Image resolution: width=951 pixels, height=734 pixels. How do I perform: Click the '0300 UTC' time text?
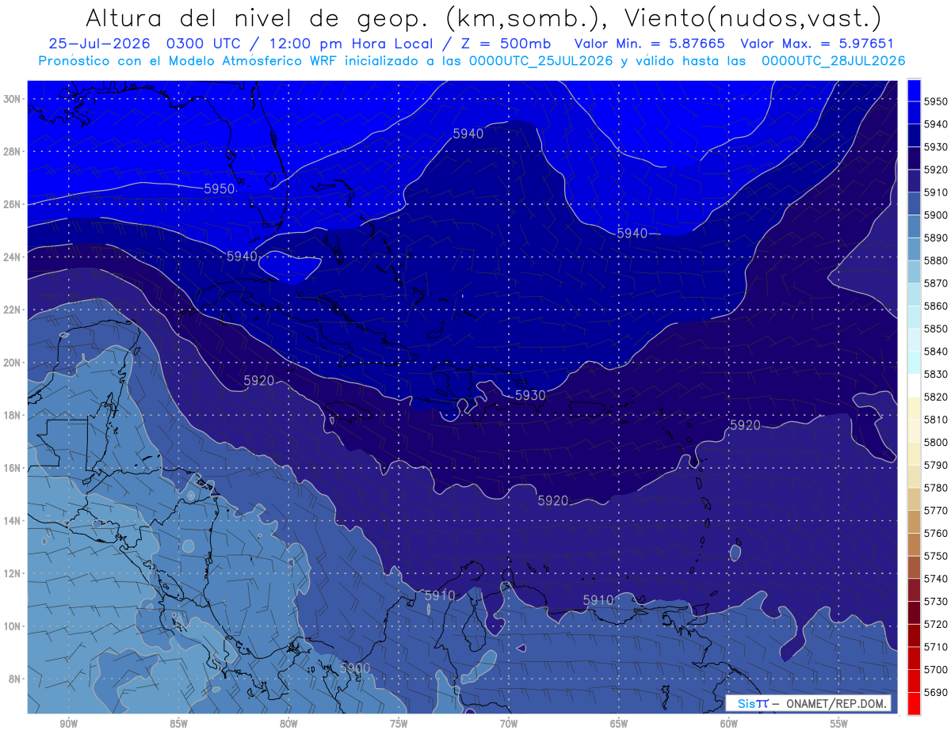tap(204, 44)
